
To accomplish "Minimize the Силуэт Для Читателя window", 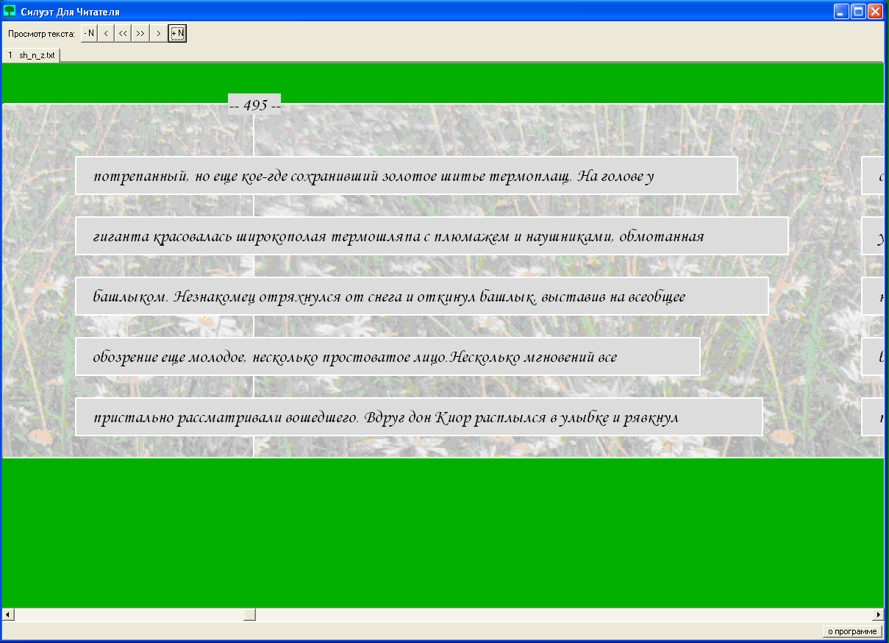I will tap(841, 12).
